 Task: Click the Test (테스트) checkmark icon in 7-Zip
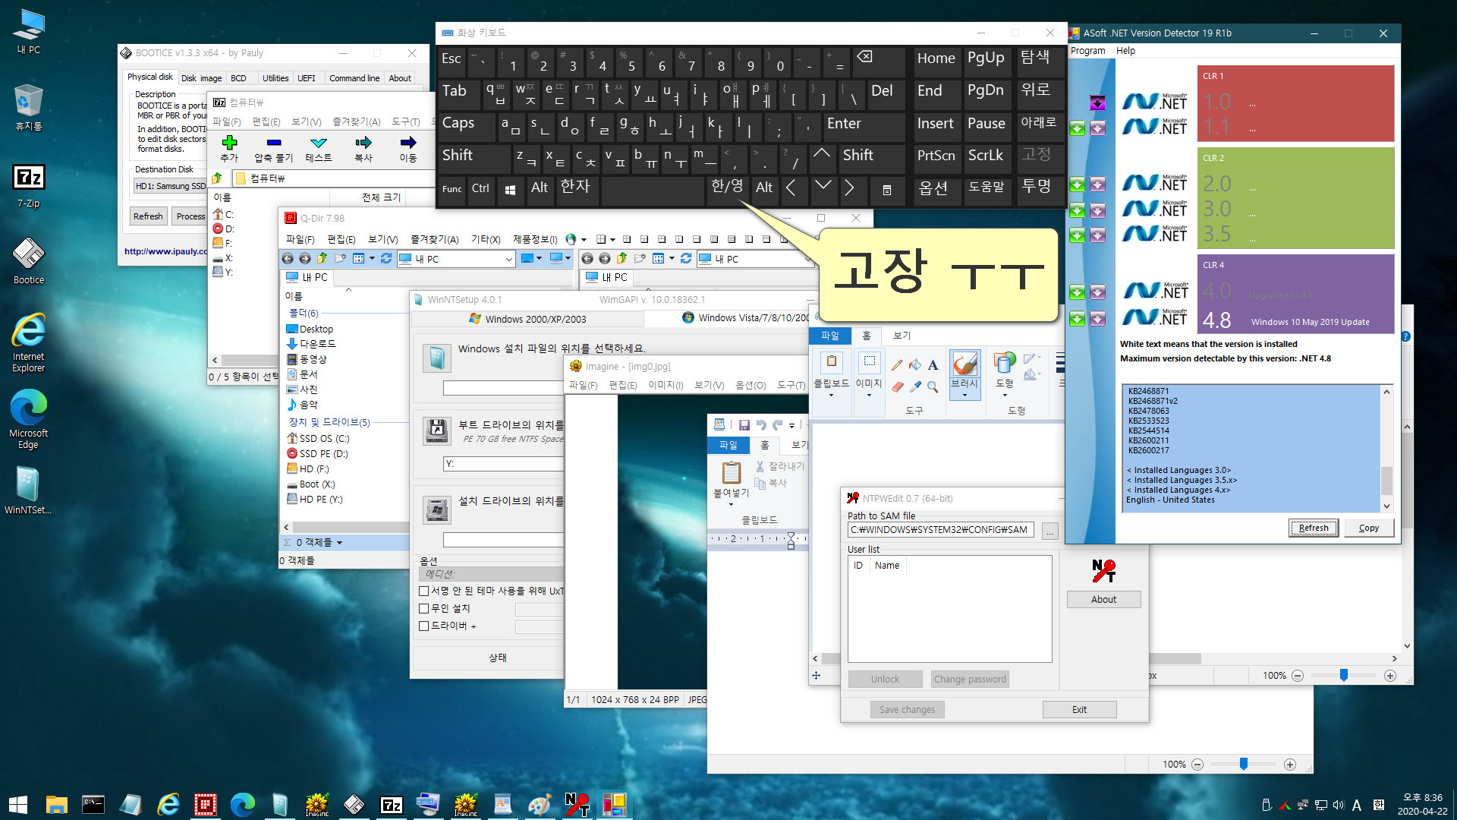[x=319, y=143]
